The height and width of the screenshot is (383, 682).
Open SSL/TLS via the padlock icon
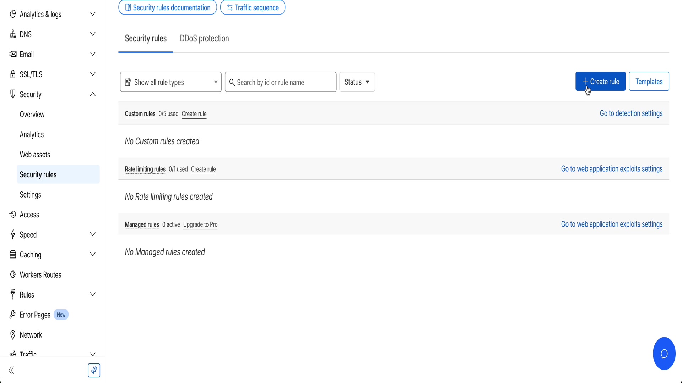click(13, 74)
